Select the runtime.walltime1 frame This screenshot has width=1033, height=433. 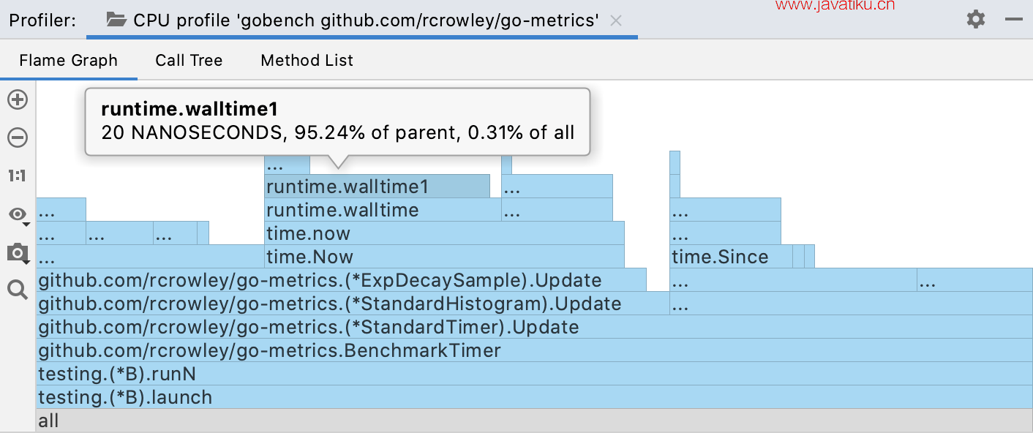click(377, 187)
